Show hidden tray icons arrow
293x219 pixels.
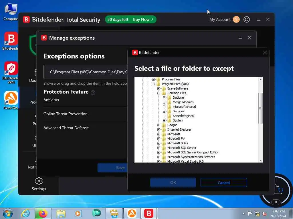pos(243,214)
